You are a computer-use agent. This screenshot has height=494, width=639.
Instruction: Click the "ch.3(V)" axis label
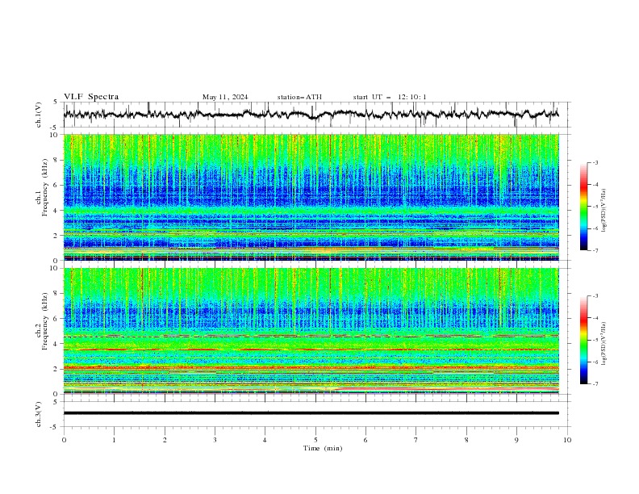point(39,414)
